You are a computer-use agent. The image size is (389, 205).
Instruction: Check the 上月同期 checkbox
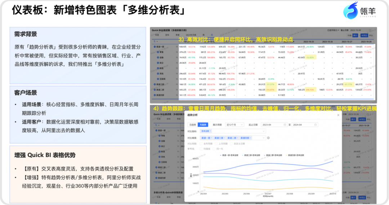click(x=216, y=144)
